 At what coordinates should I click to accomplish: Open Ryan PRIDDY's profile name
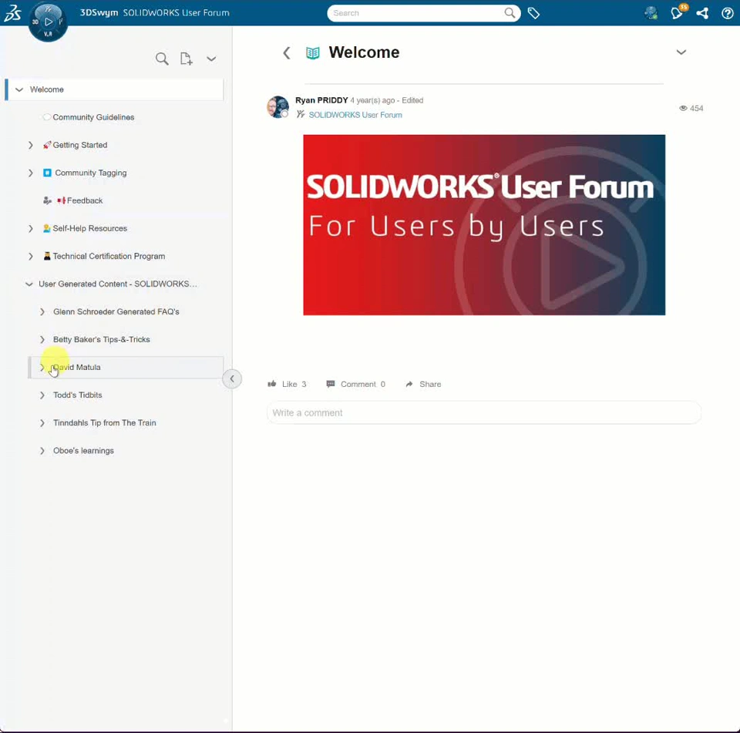pyautogui.click(x=321, y=100)
